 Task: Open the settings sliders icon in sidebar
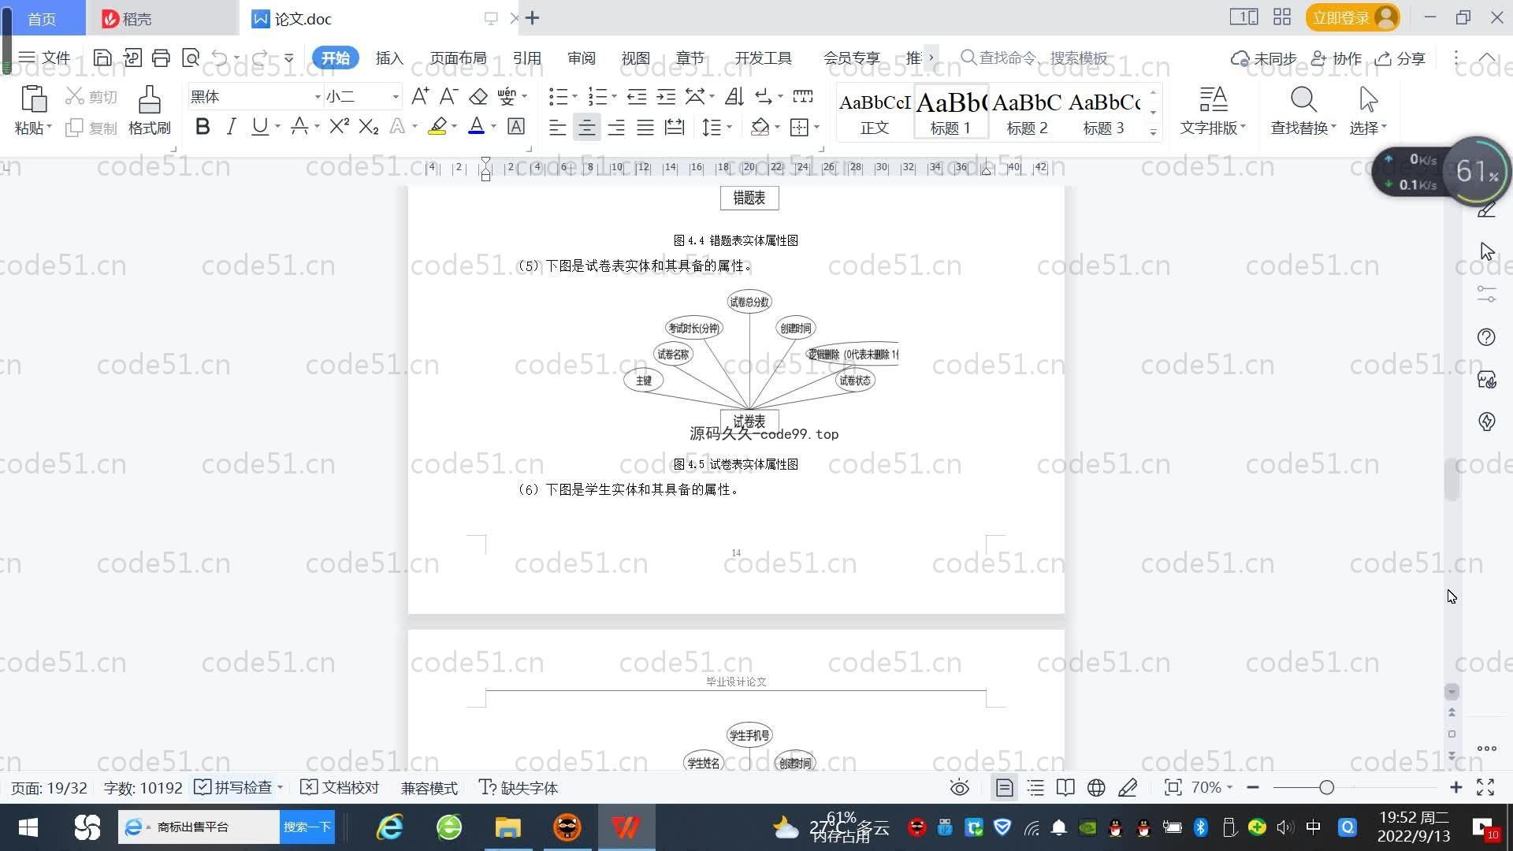pyautogui.click(x=1486, y=294)
